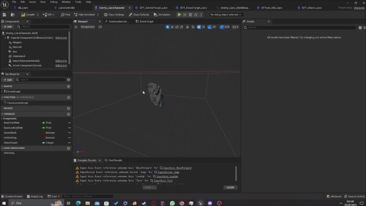The image size is (366, 206).
Task: Select the Megara component
Action: point(17,42)
